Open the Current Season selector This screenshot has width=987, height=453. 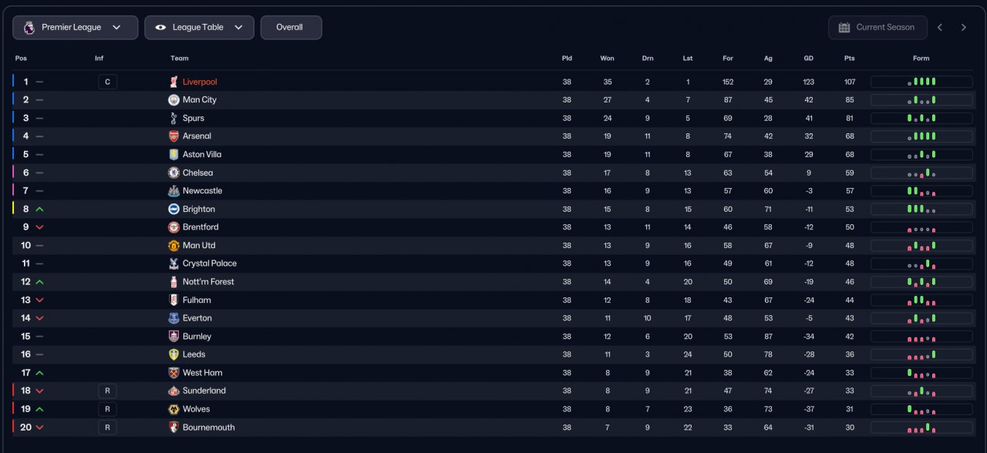click(877, 28)
